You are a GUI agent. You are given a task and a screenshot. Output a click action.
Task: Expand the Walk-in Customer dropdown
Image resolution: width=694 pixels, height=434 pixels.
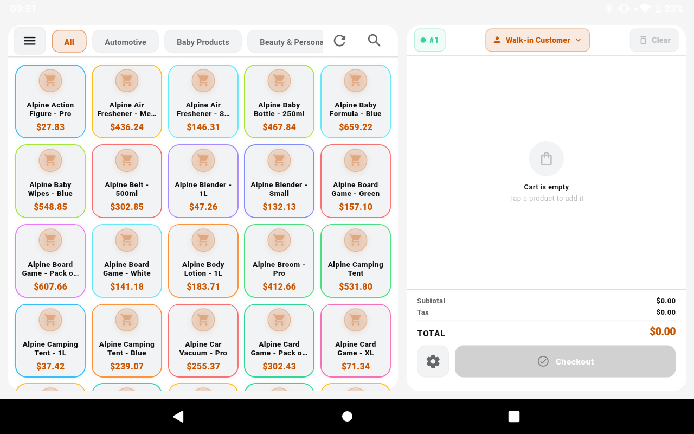(x=537, y=40)
